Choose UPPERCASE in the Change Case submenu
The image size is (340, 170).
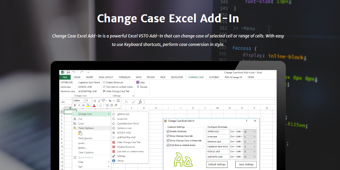123,114
